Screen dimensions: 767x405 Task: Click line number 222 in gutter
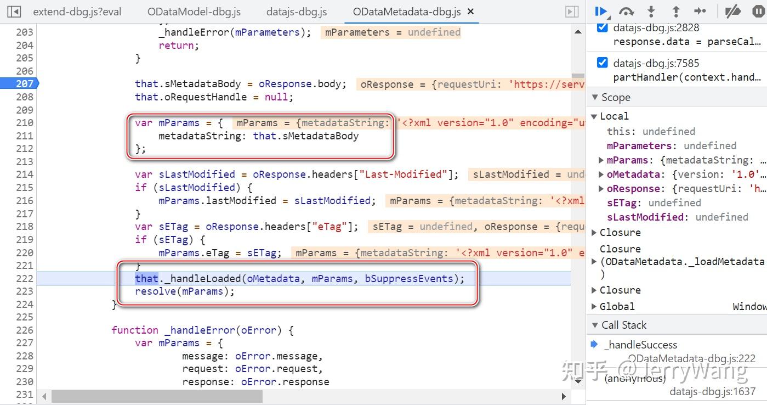click(25, 278)
